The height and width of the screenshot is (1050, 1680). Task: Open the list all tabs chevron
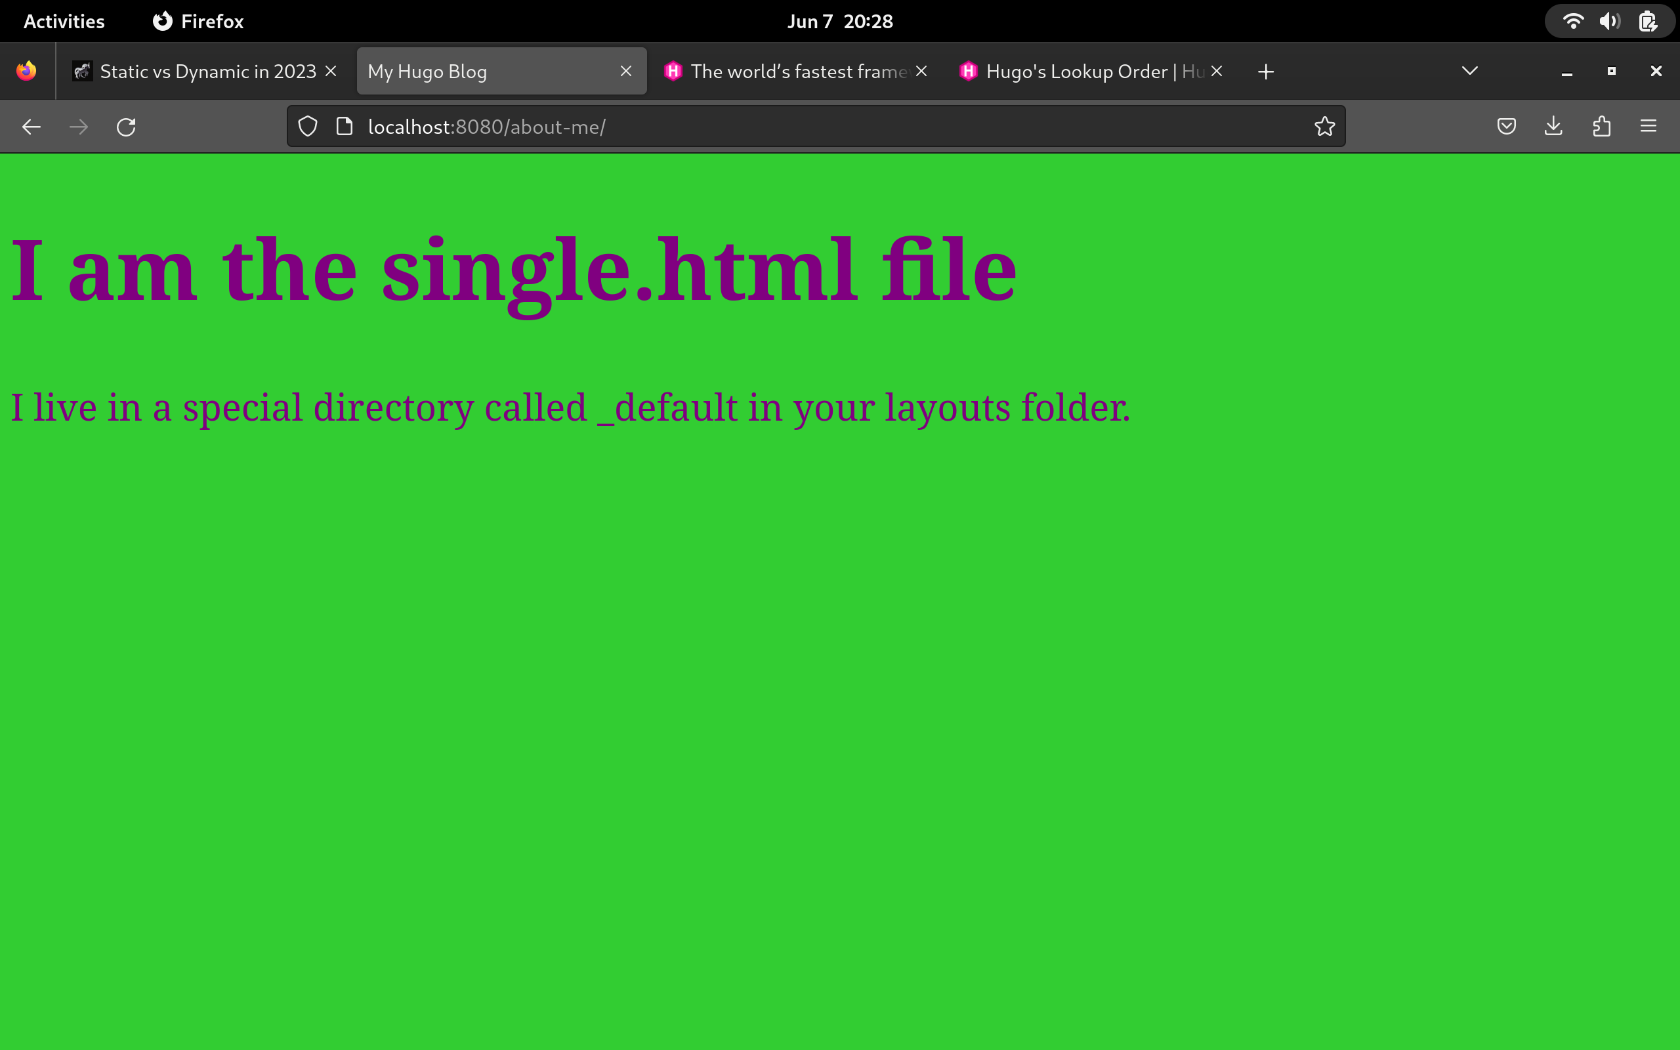1468,71
